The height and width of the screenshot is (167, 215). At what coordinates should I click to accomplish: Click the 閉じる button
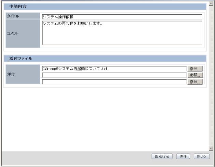pos(202,156)
